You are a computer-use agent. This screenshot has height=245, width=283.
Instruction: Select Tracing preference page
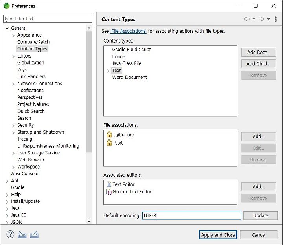[25, 139]
